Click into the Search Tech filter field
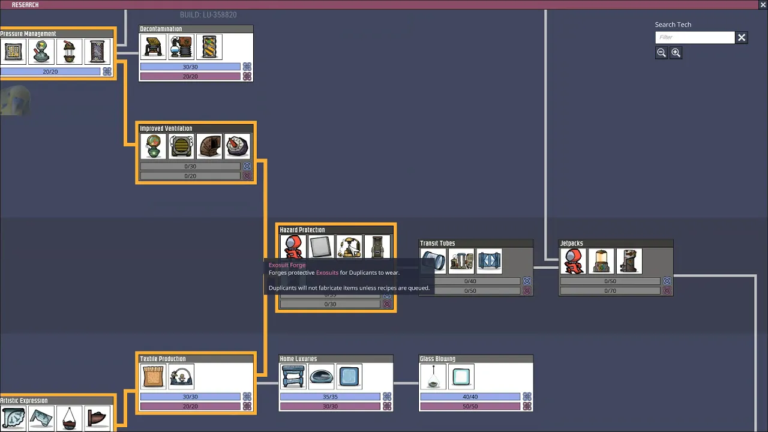Image resolution: width=768 pixels, height=432 pixels. [695, 37]
